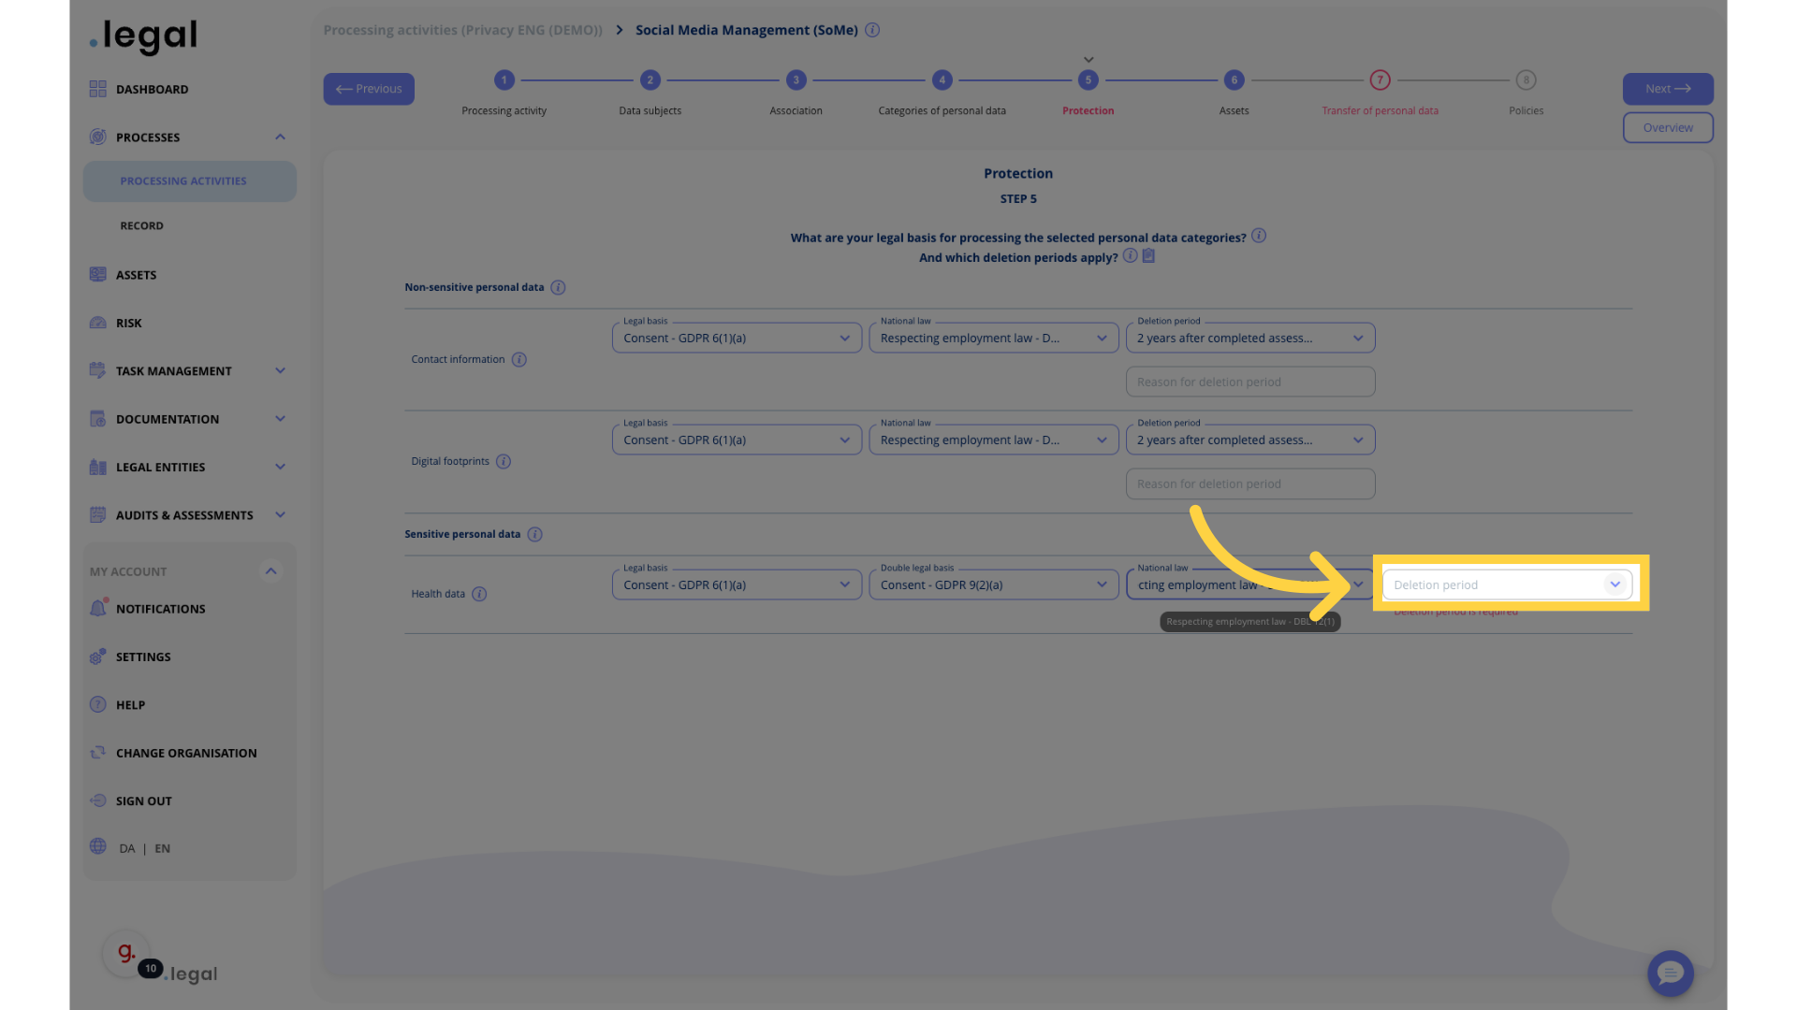1797x1010 pixels.
Task: Click the Legal Entities module icon
Action: click(x=97, y=468)
